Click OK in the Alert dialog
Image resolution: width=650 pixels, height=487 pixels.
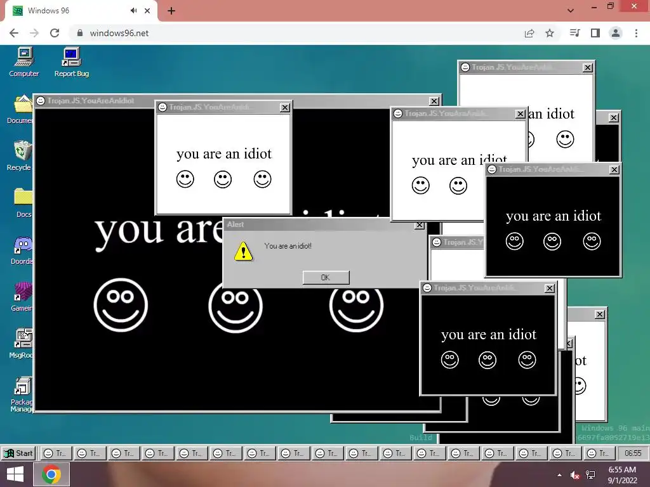click(x=326, y=278)
